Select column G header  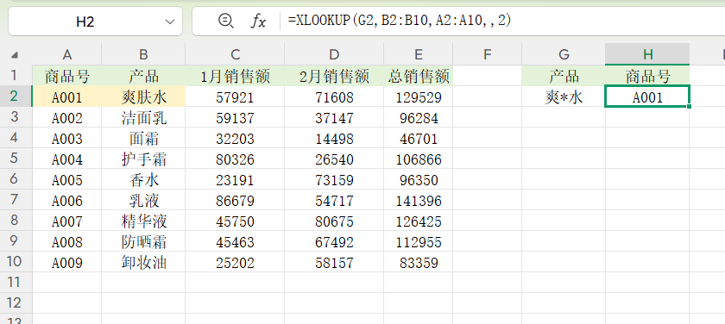pos(564,54)
